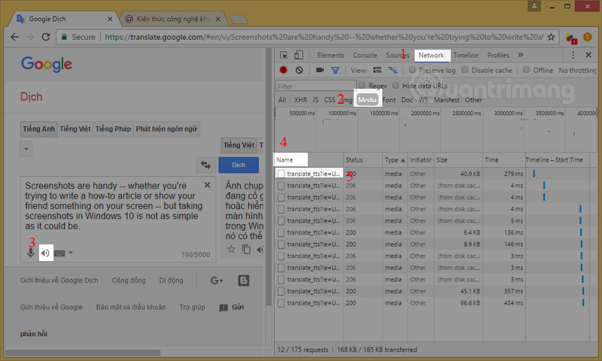Image resolution: width=602 pixels, height=361 pixels.
Task: Filter requests by Media type
Action: (x=367, y=100)
